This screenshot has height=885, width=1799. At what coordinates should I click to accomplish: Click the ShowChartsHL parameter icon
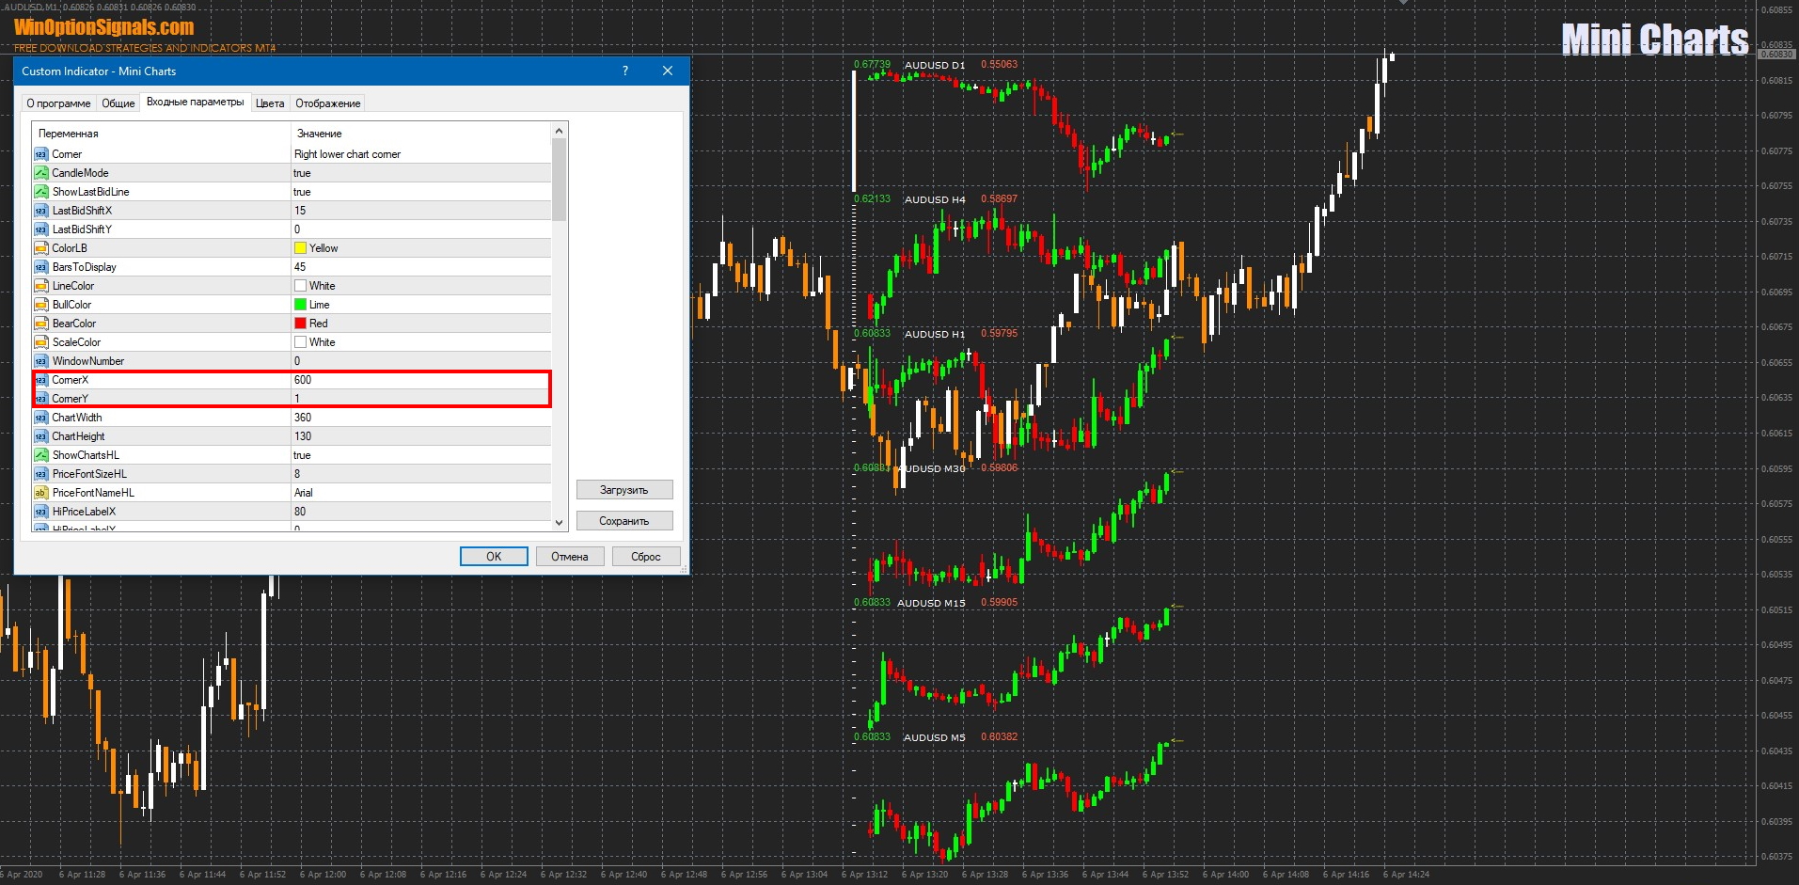tap(41, 455)
